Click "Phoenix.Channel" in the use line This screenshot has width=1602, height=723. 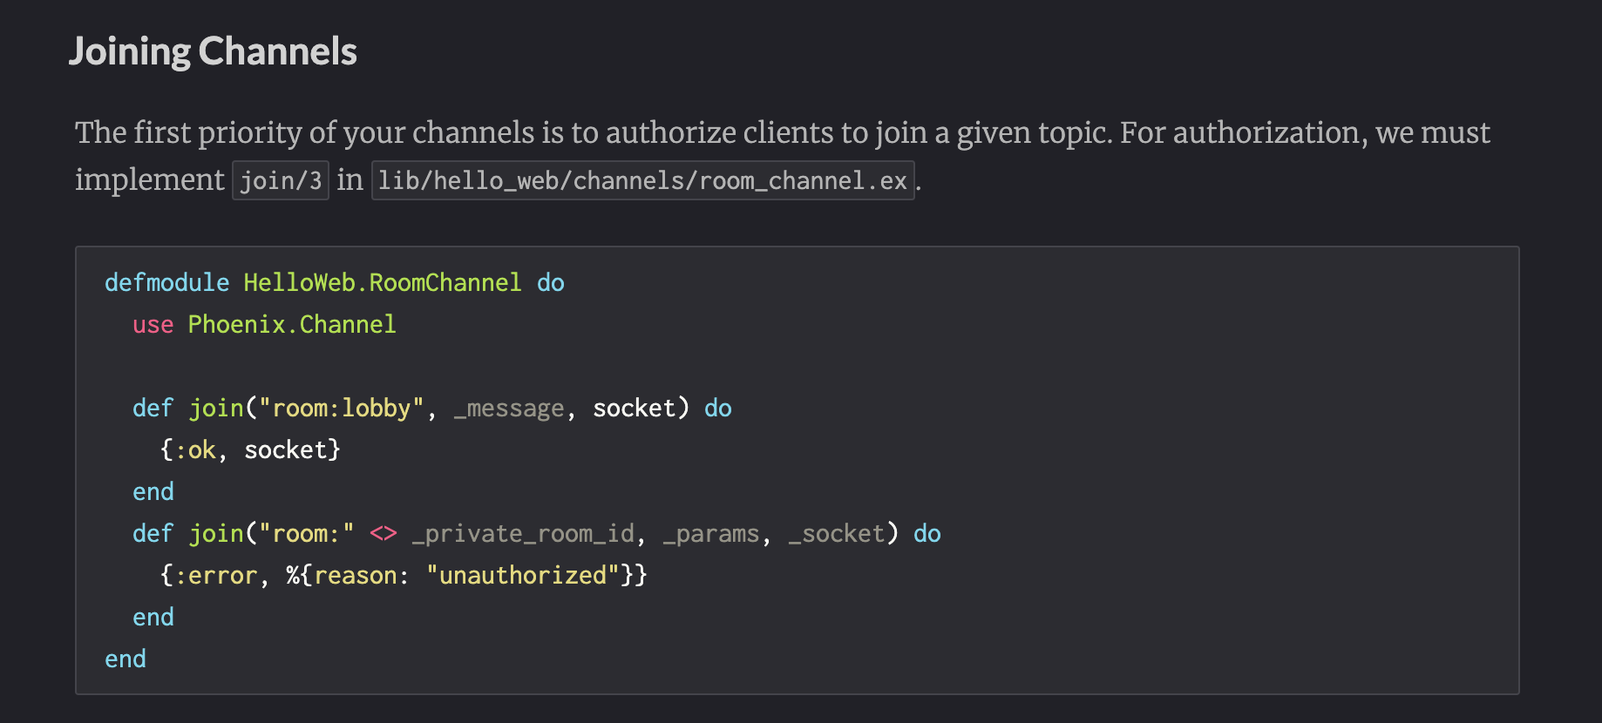pos(292,324)
